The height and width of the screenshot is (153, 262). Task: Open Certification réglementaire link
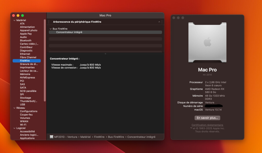tap(207, 125)
